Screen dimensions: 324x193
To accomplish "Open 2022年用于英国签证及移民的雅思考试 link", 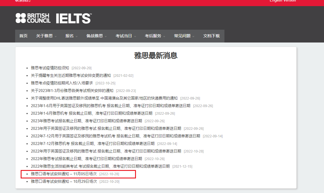I will (106, 151).
